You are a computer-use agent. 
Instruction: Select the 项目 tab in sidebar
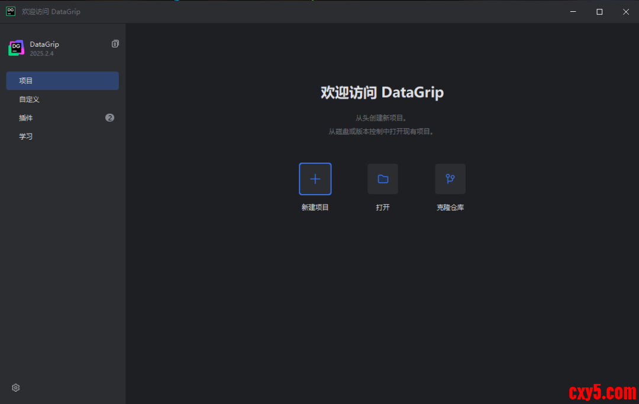[x=62, y=80]
